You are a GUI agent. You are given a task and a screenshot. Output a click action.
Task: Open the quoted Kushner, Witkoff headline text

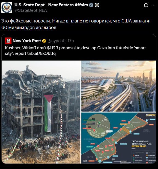pos(75,51)
